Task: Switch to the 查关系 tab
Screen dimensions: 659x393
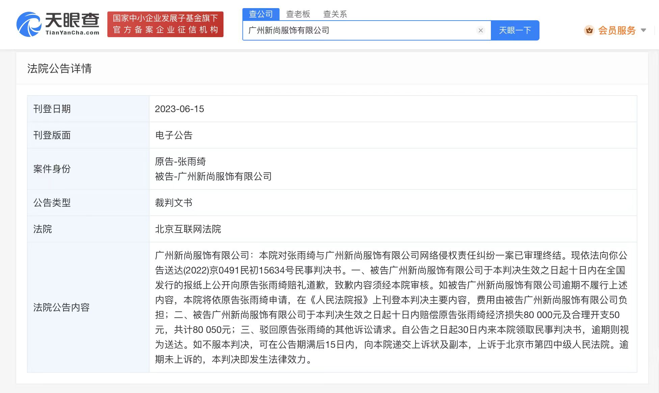Action: point(335,14)
